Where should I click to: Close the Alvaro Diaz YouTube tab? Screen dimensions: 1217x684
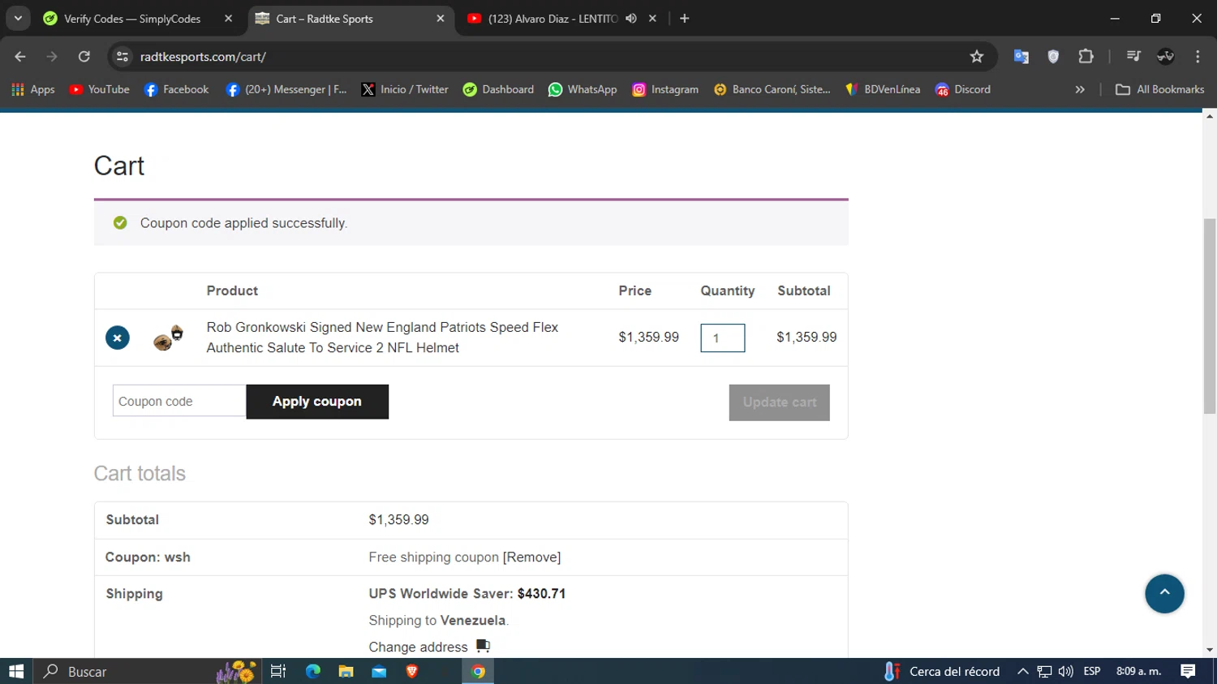click(x=652, y=19)
